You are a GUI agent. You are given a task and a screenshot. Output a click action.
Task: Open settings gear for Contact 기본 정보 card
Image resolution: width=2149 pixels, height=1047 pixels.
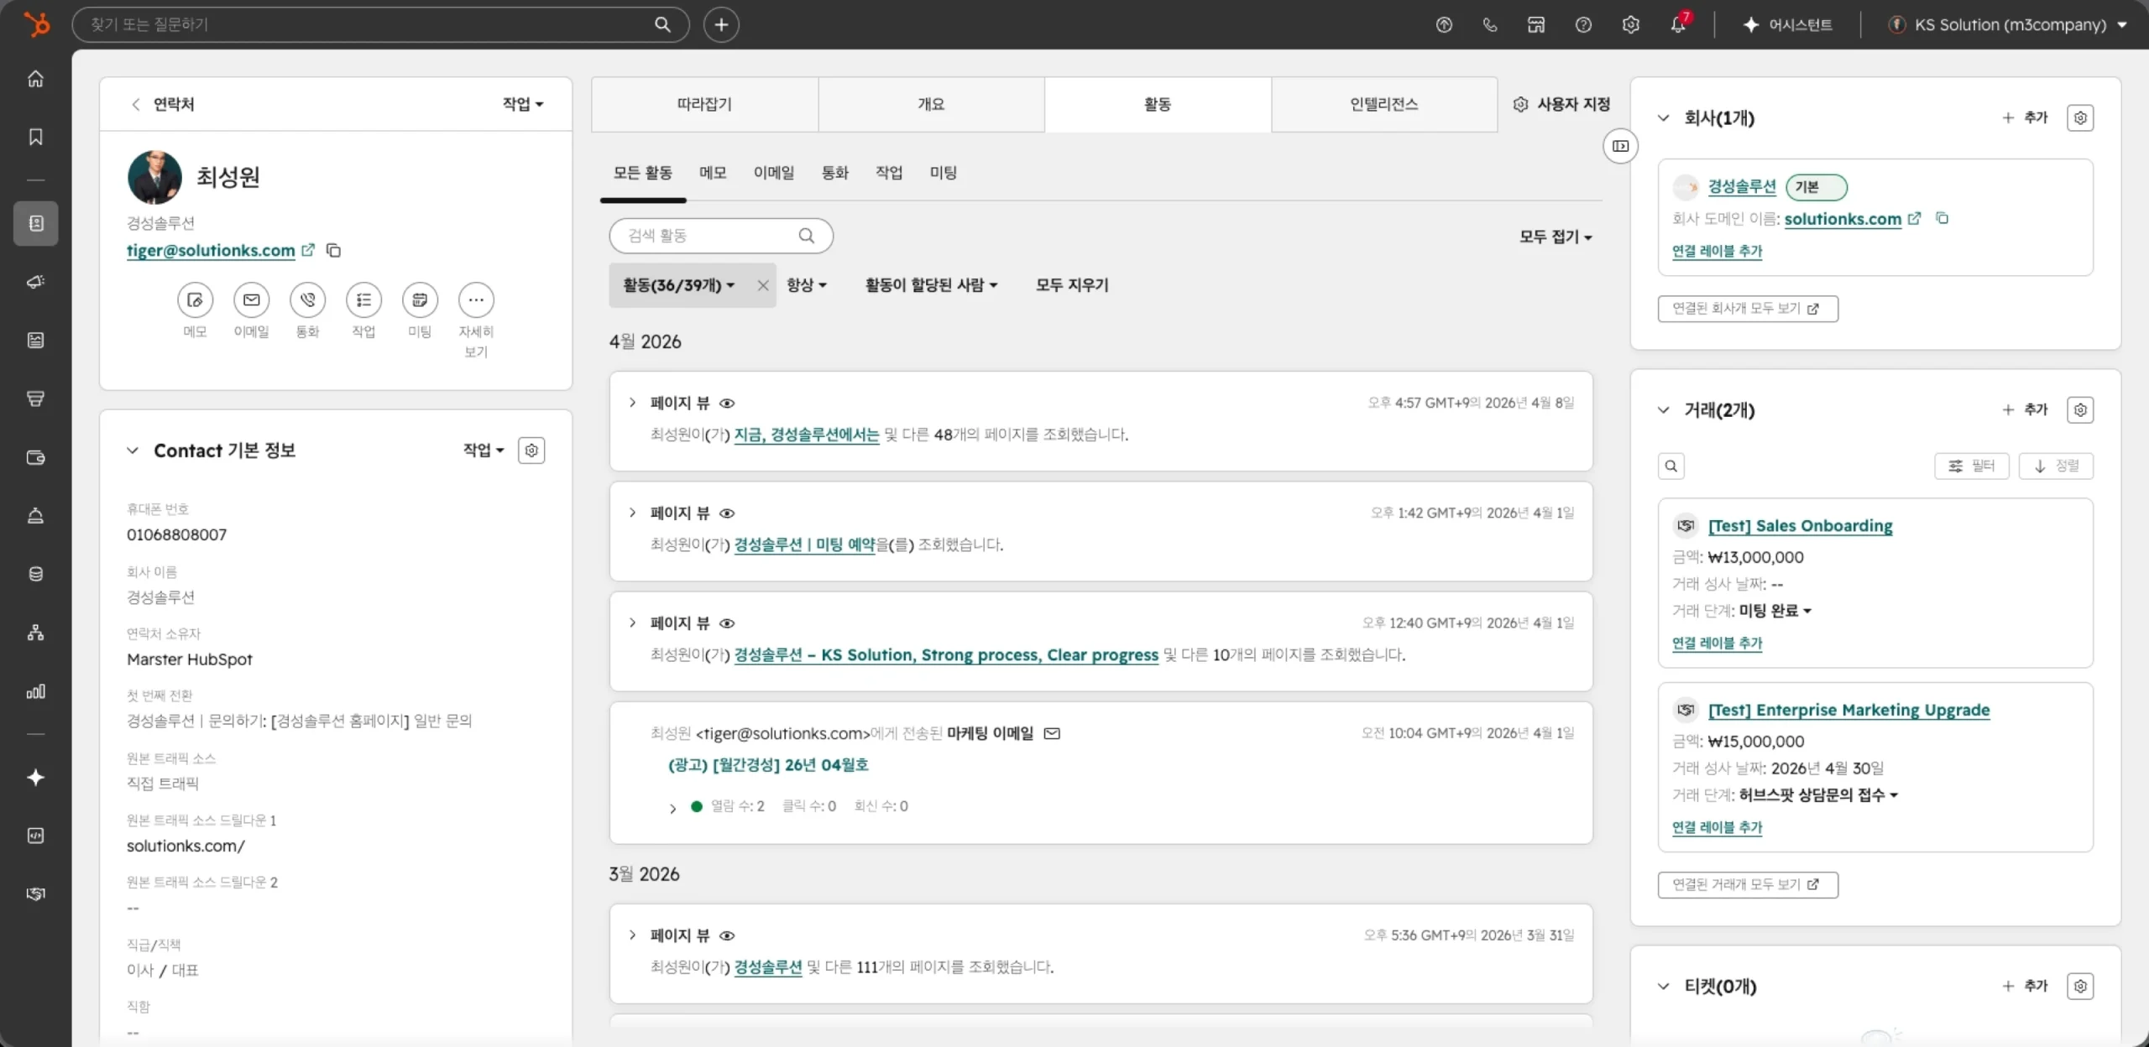(x=531, y=451)
